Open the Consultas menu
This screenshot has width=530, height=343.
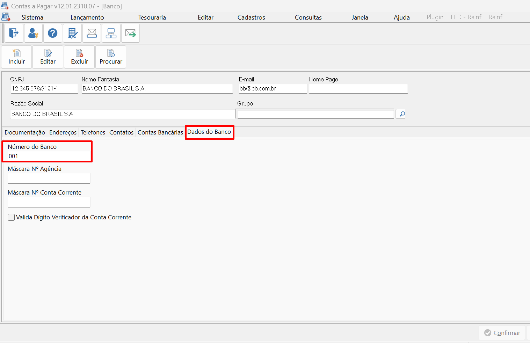[308, 17]
